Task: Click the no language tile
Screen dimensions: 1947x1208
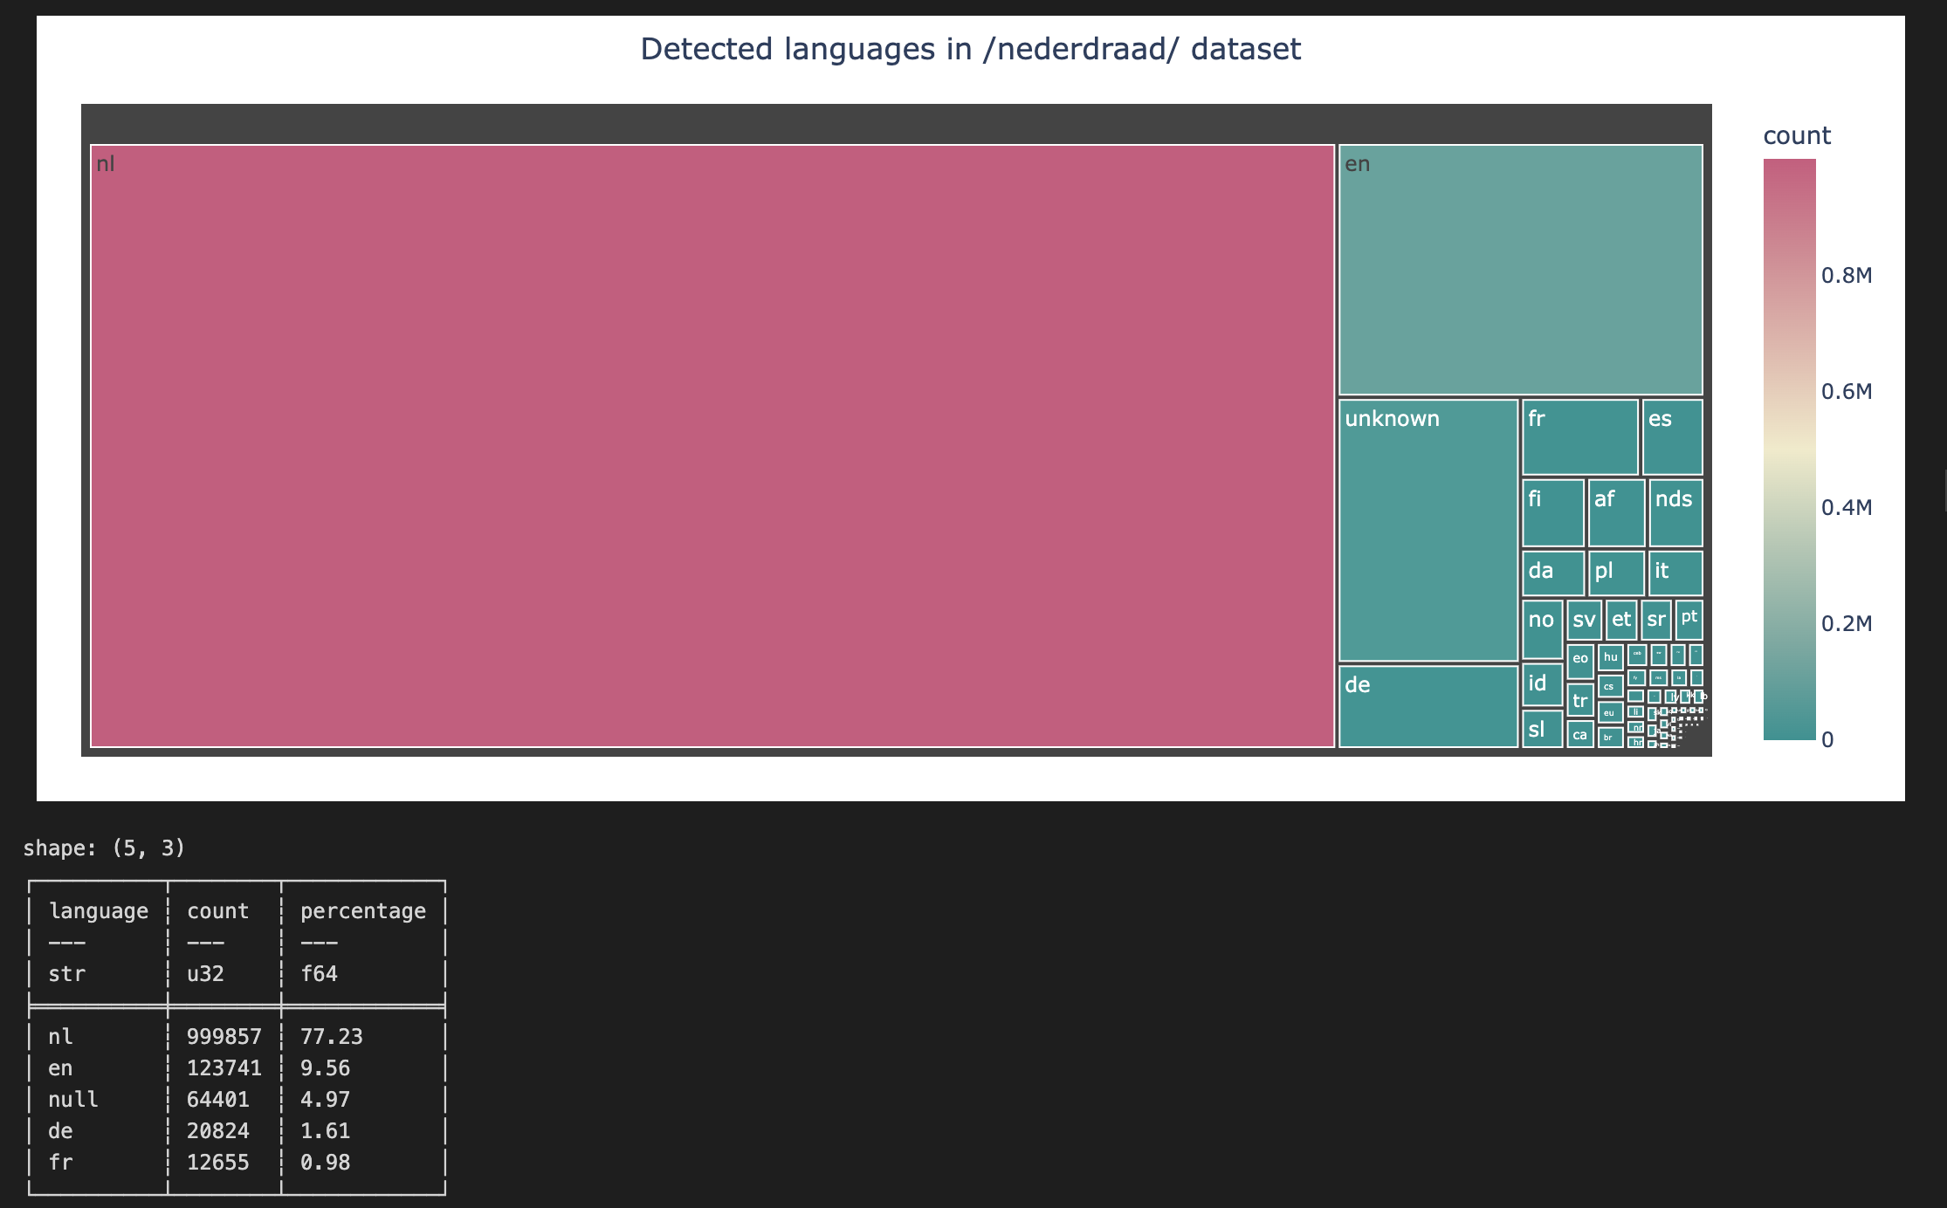Action: point(1542,629)
